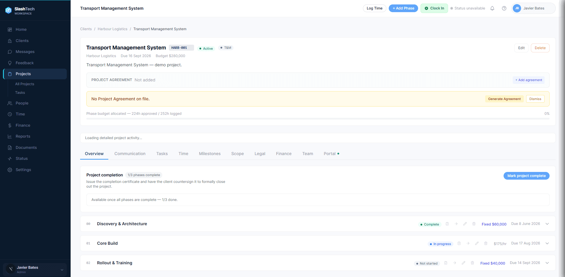Screen dimensions: 565x277
Task: Expand the Rollout & Training phase chevron
Action: pyautogui.click(x=547, y=263)
